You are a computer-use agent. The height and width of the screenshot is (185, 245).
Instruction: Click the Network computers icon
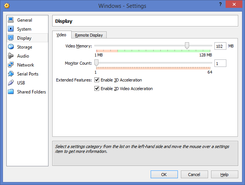10,65
